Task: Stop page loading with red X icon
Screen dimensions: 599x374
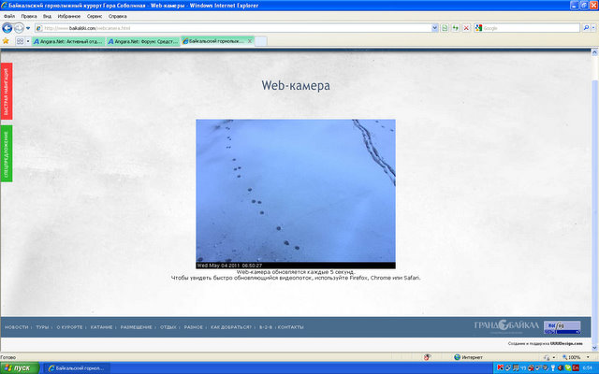Action: click(467, 28)
